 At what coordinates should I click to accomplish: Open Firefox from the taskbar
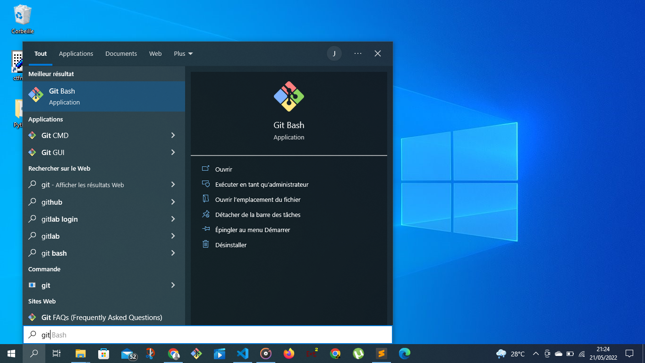click(x=289, y=354)
